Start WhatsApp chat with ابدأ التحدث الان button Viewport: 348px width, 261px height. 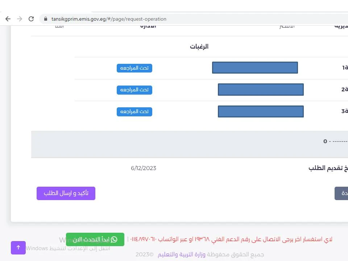(x=95, y=240)
